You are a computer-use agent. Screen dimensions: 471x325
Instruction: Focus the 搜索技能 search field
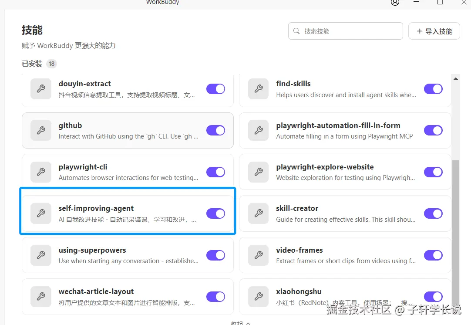[x=346, y=31]
